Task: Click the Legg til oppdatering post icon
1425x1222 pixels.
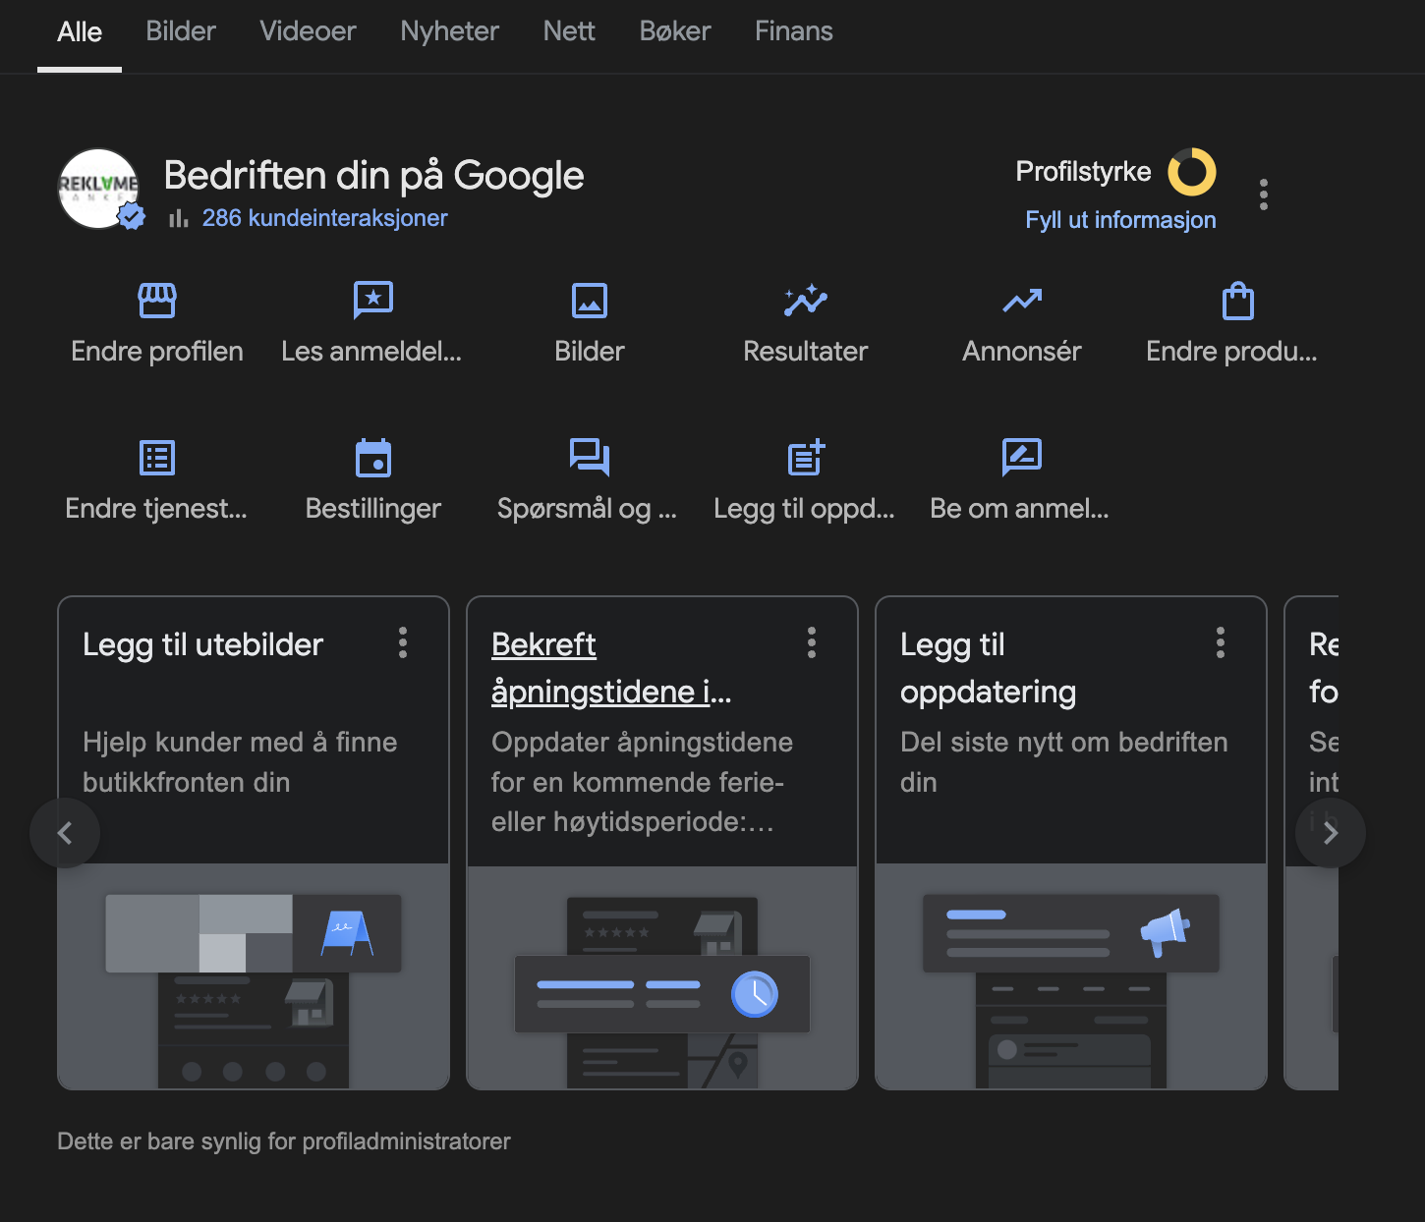Action: click(805, 458)
